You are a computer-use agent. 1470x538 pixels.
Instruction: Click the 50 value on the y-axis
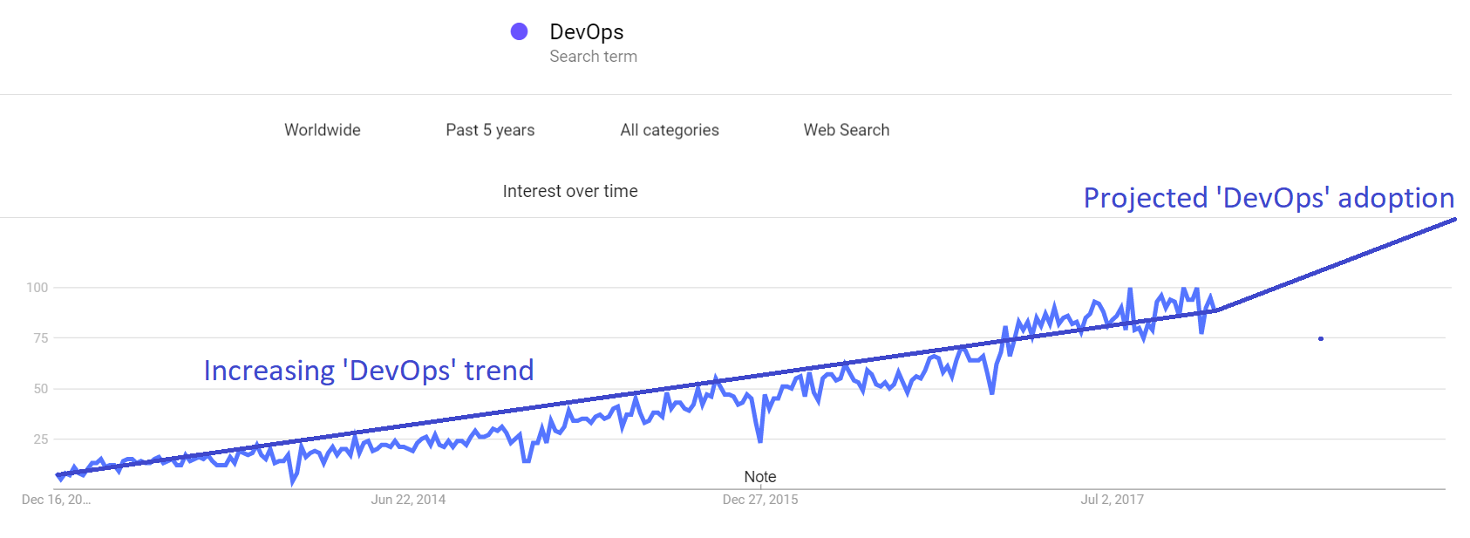click(41, 389)
